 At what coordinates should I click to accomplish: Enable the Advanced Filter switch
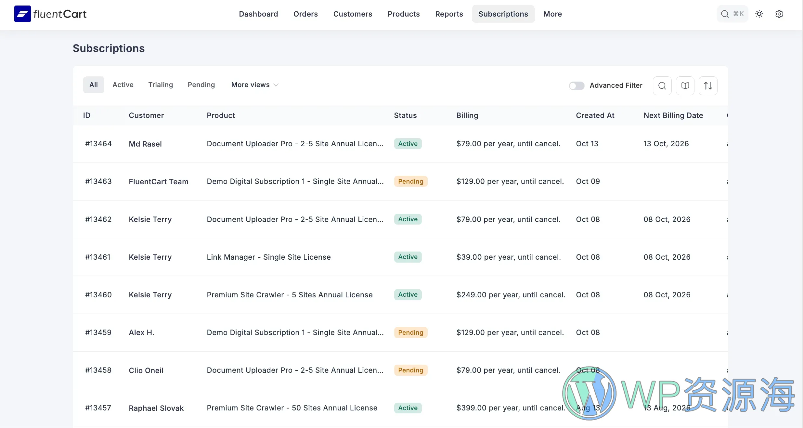576,85
